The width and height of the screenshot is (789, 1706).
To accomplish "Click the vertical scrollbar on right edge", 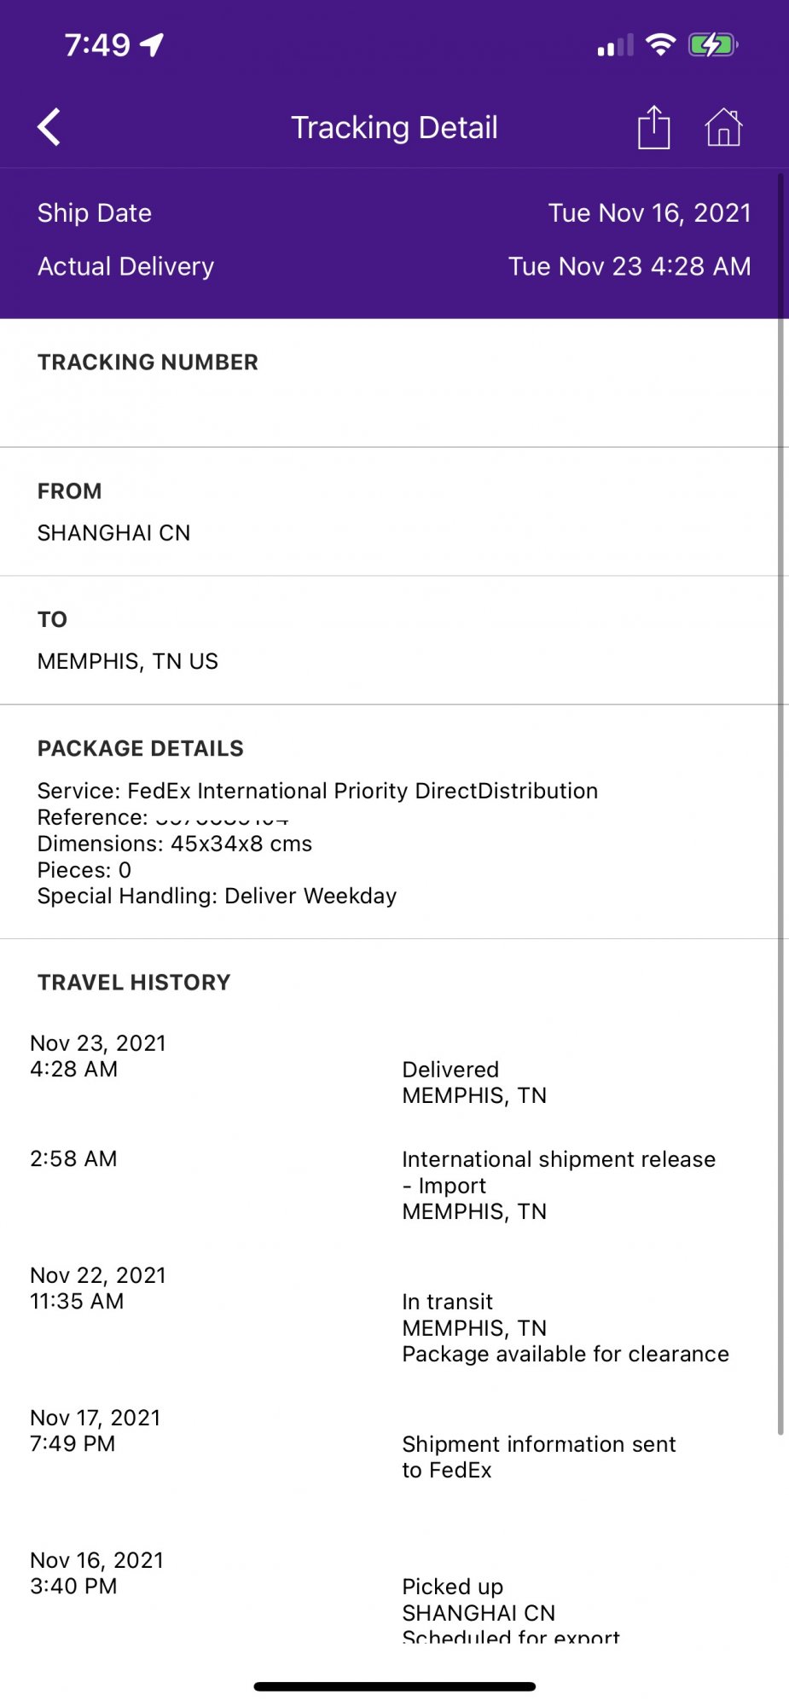I will (780, 804).
